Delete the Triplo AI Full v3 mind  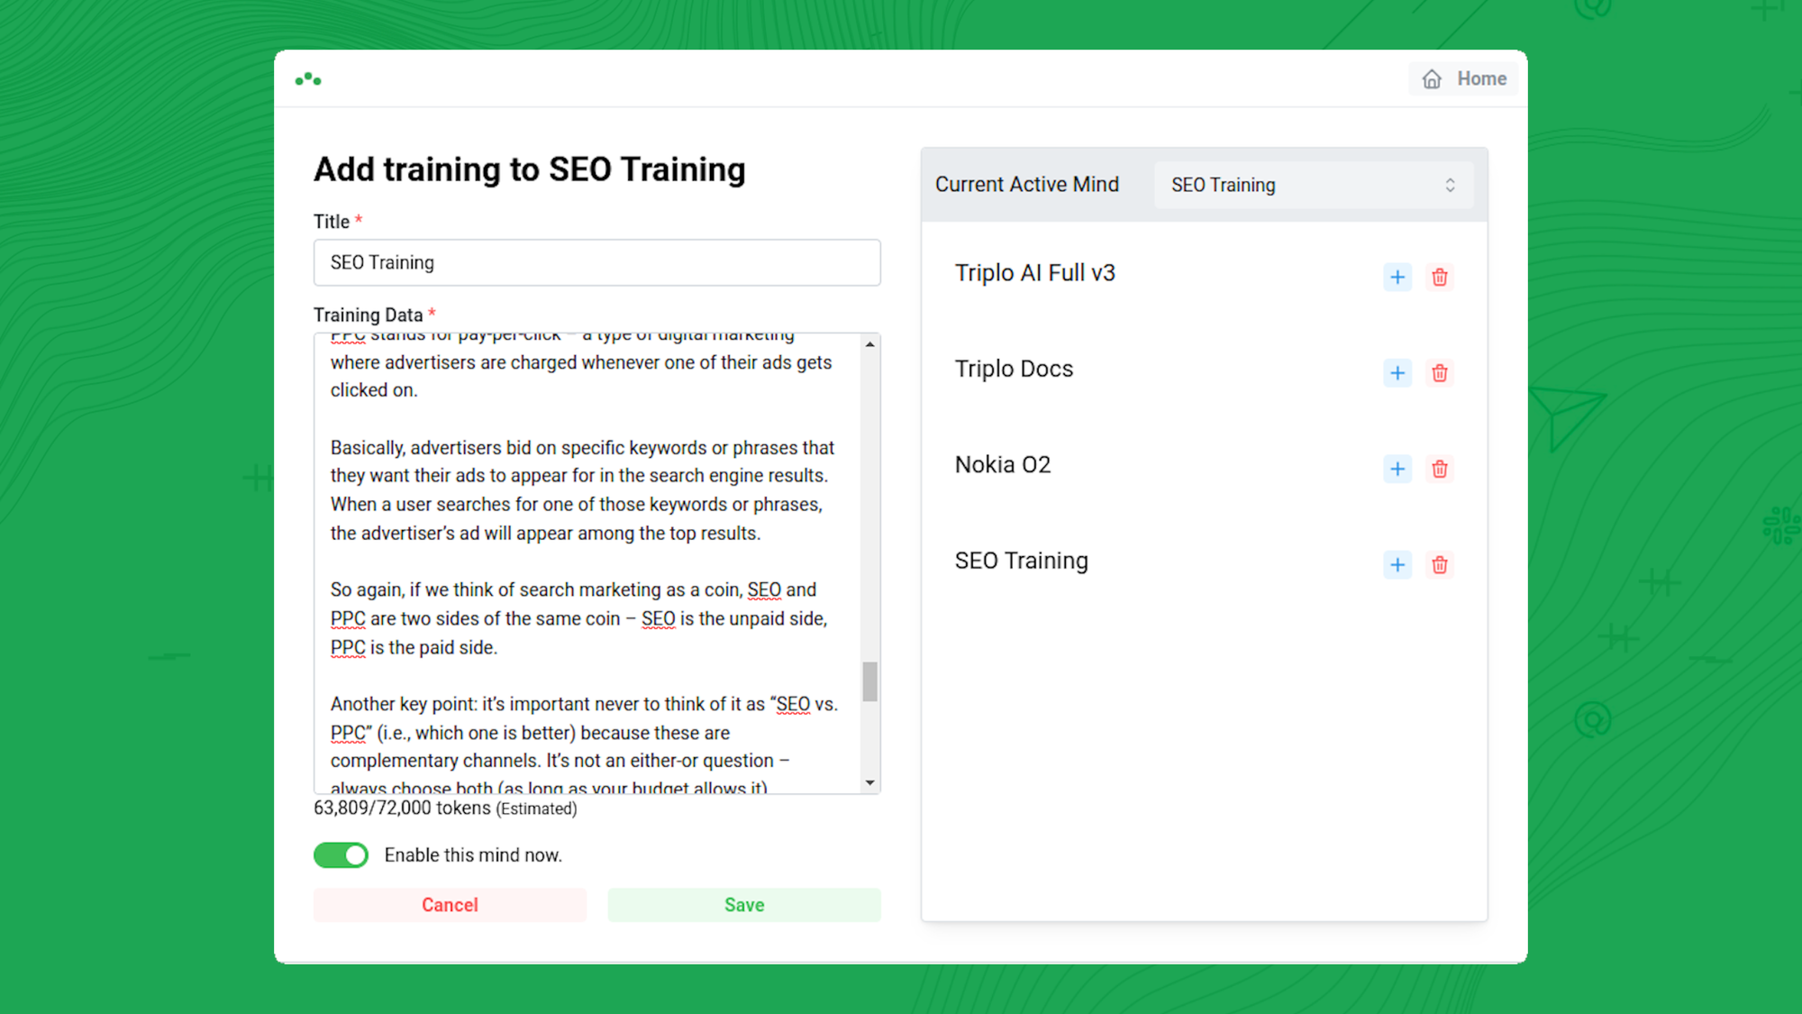point(1440,277)
